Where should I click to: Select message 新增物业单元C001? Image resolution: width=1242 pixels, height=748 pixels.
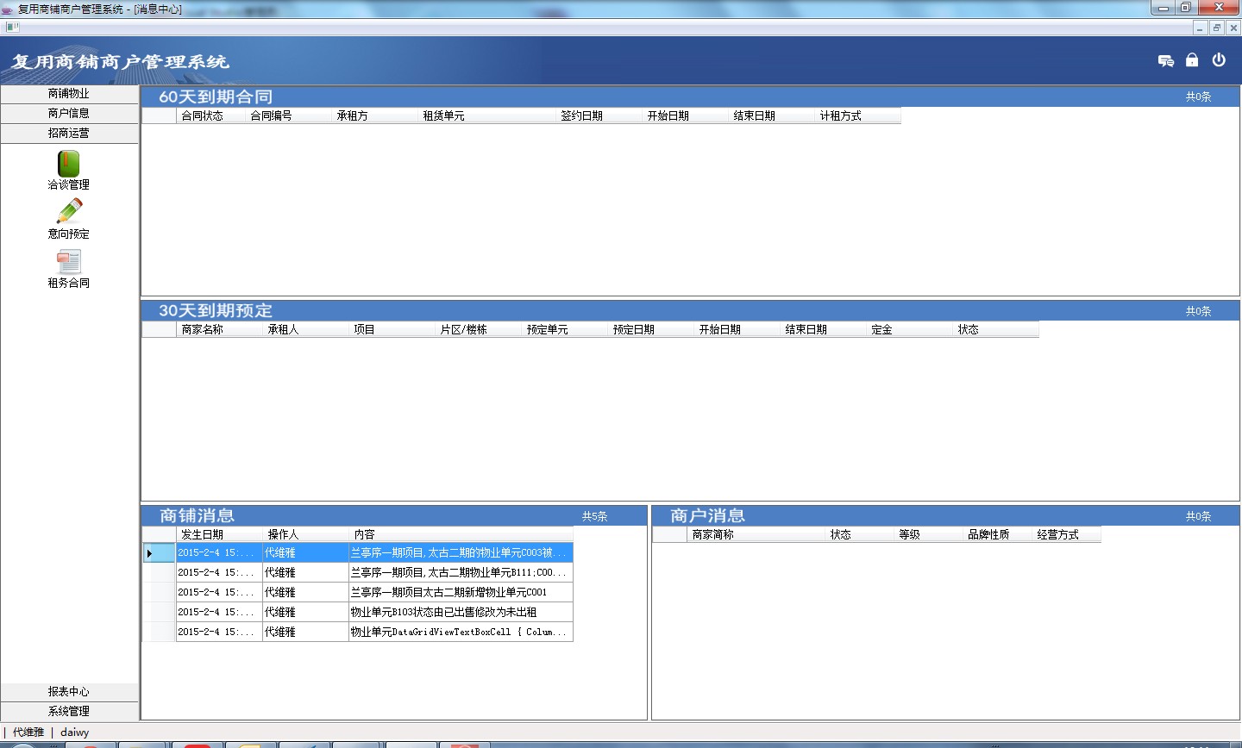(x=461, y=592)
